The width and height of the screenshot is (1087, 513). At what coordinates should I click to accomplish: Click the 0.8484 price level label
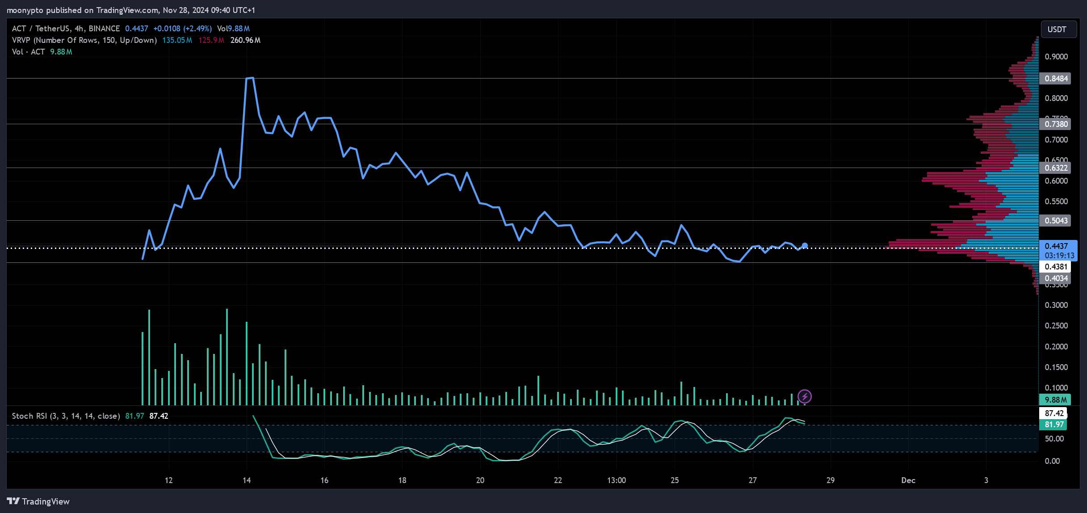pos(1056,79)
